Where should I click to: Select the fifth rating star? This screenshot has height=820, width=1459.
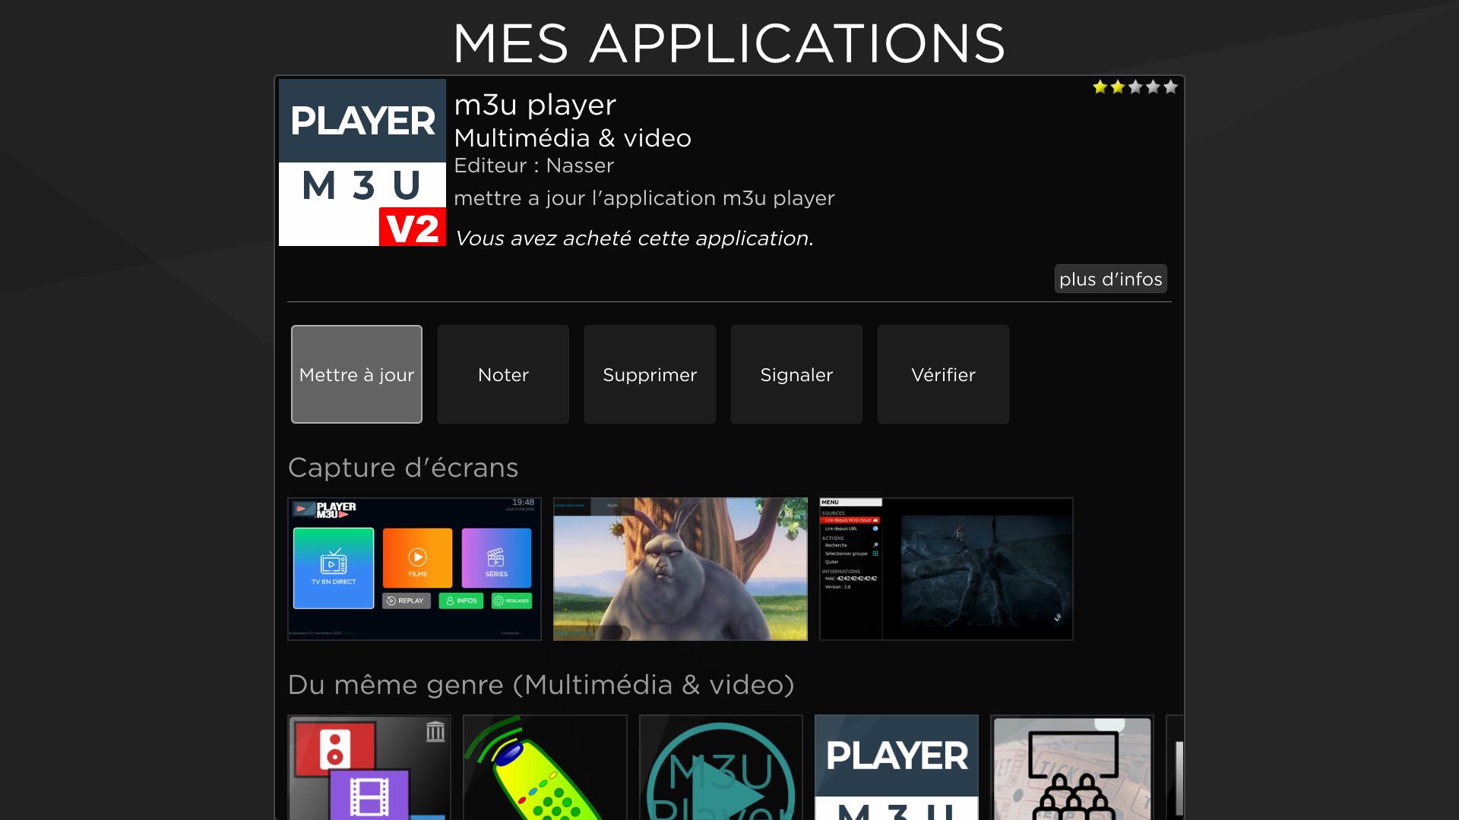pos(1170,87)
